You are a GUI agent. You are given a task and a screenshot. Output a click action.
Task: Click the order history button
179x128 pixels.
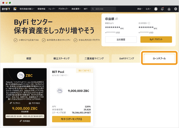point(121,40)
